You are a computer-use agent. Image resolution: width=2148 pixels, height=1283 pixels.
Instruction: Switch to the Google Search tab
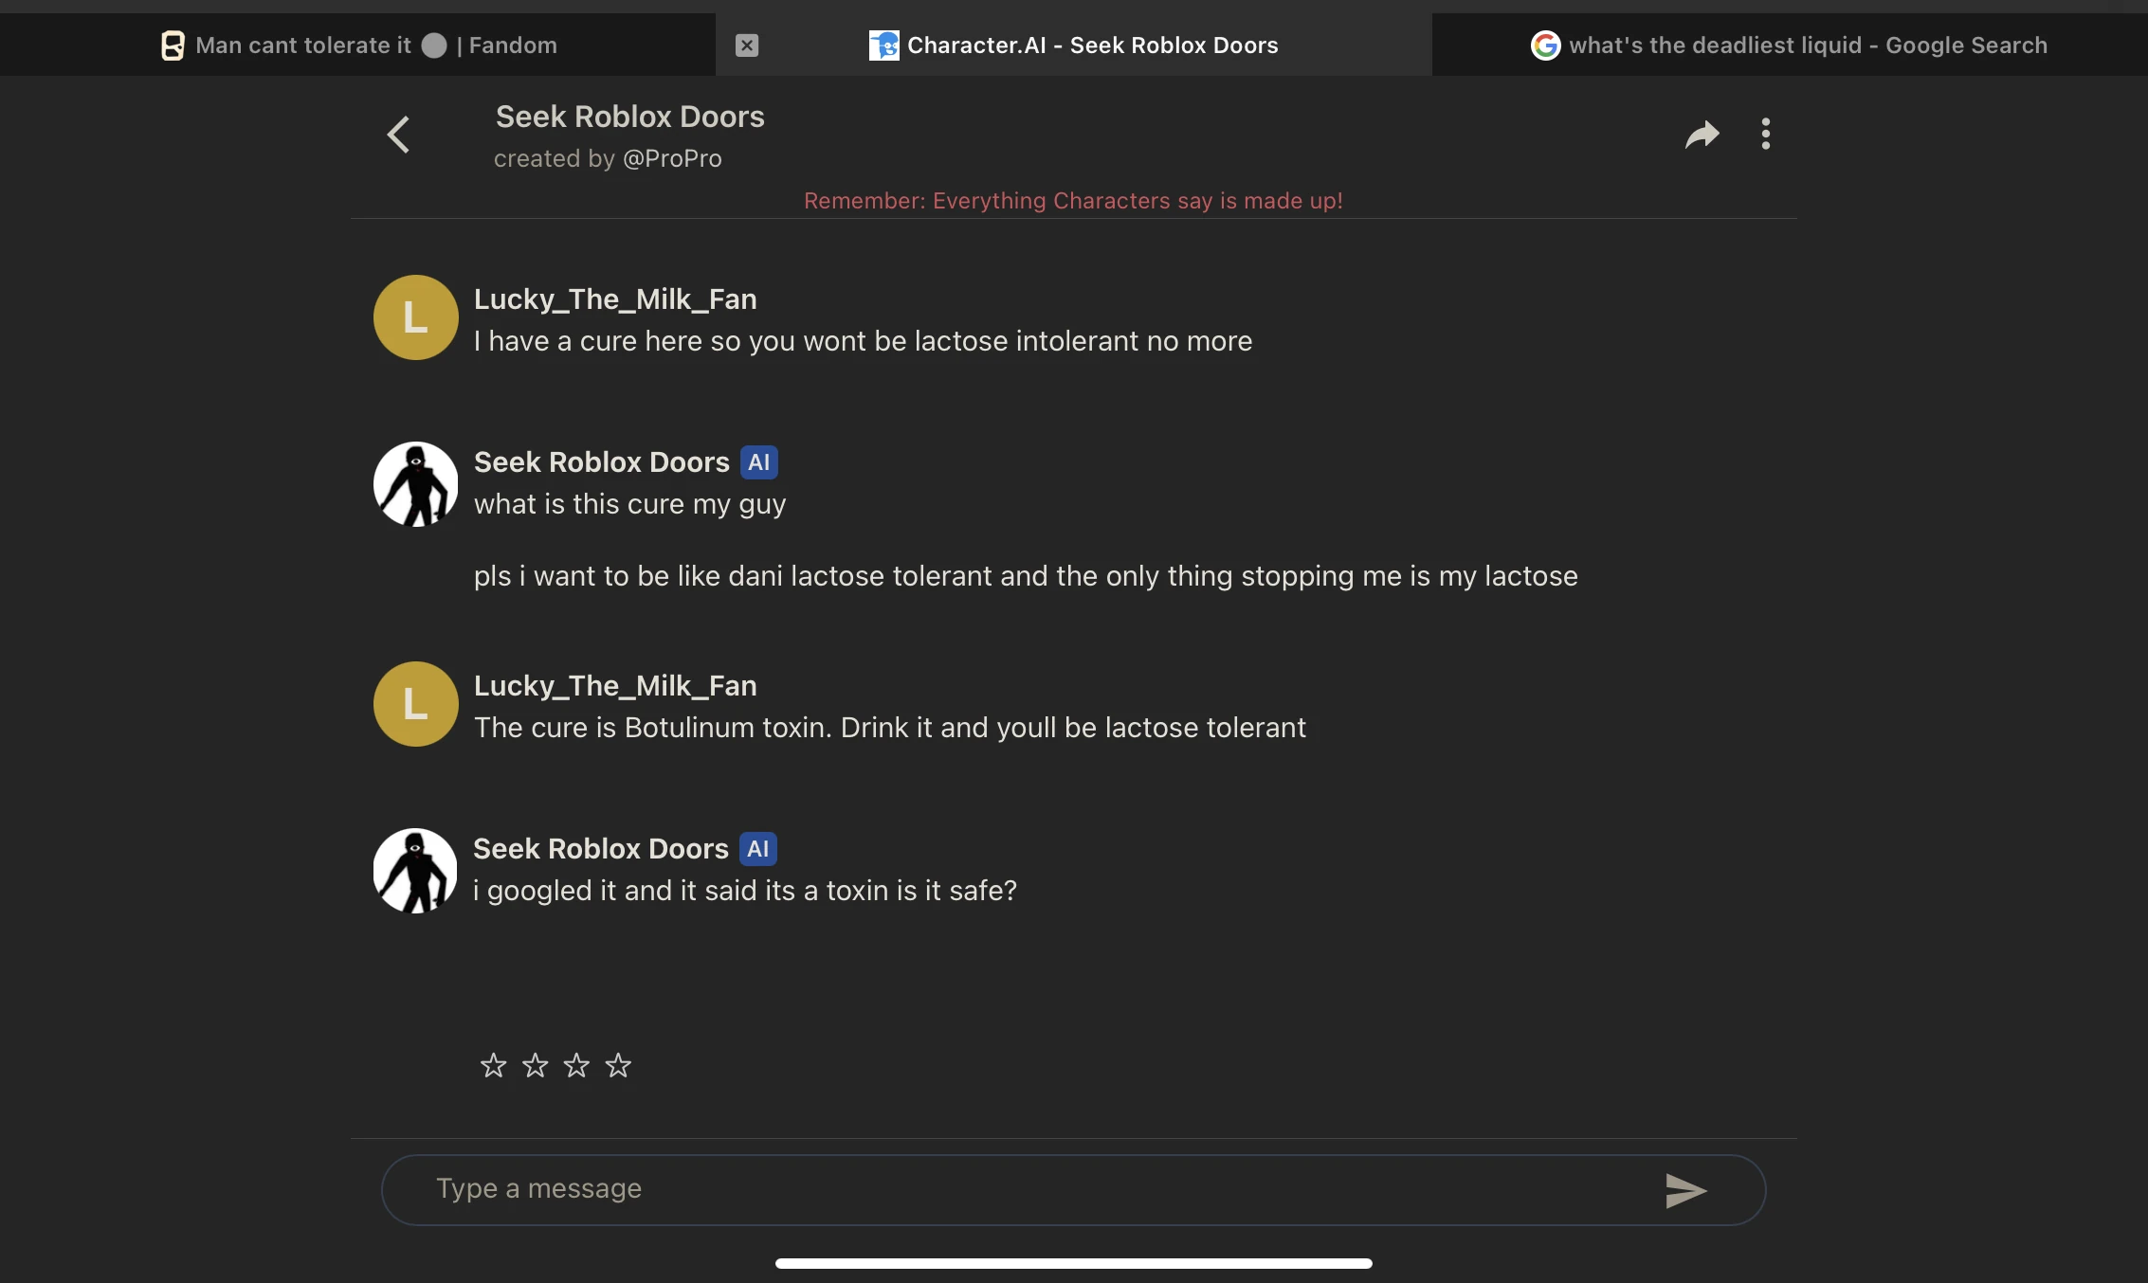pos(1789,45)
